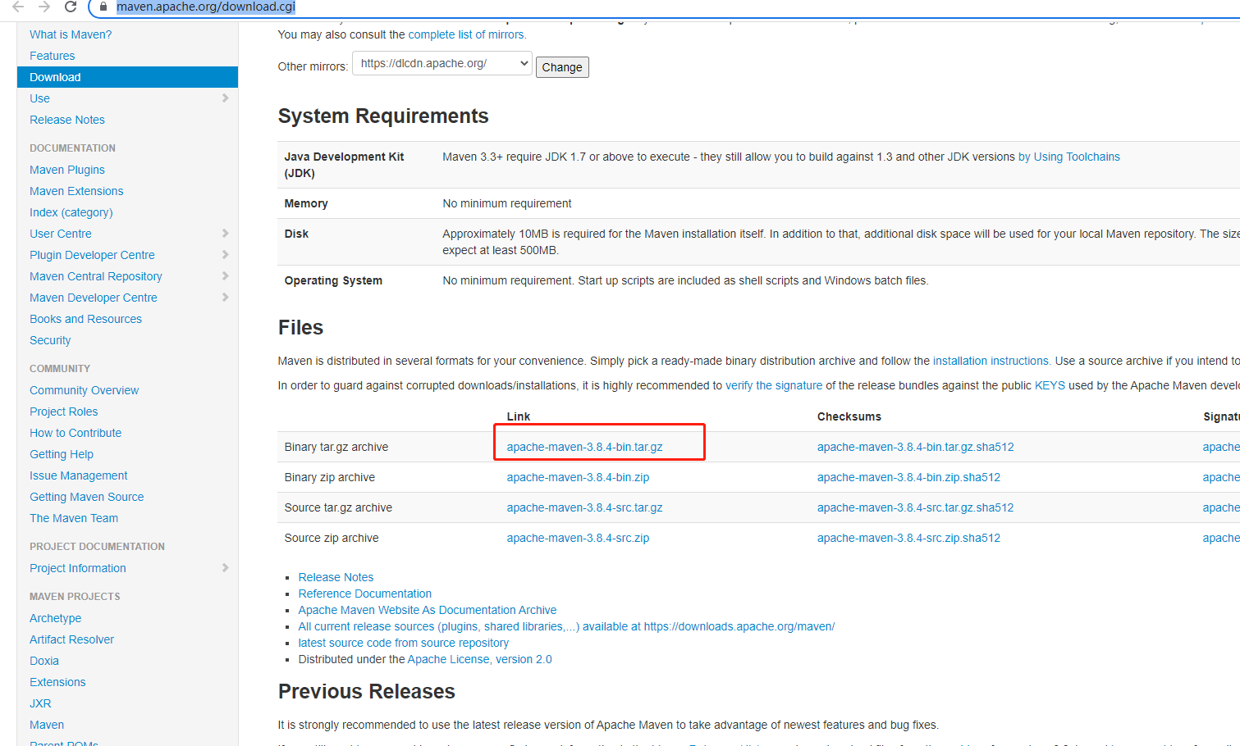Click the Change mirror button
This screenshot has height=746, width=1240.
[562, 67]
